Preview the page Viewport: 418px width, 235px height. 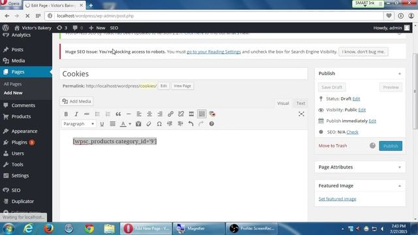[391, 87]
